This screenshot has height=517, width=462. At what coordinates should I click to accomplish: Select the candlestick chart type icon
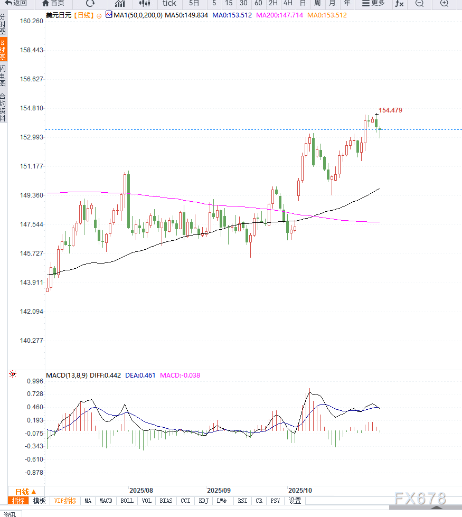(x=145, y=3)
